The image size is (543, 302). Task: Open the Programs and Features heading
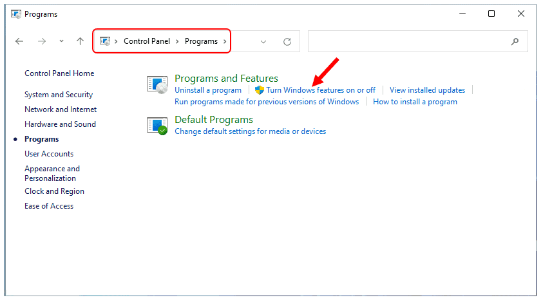[x=226, y=79]
